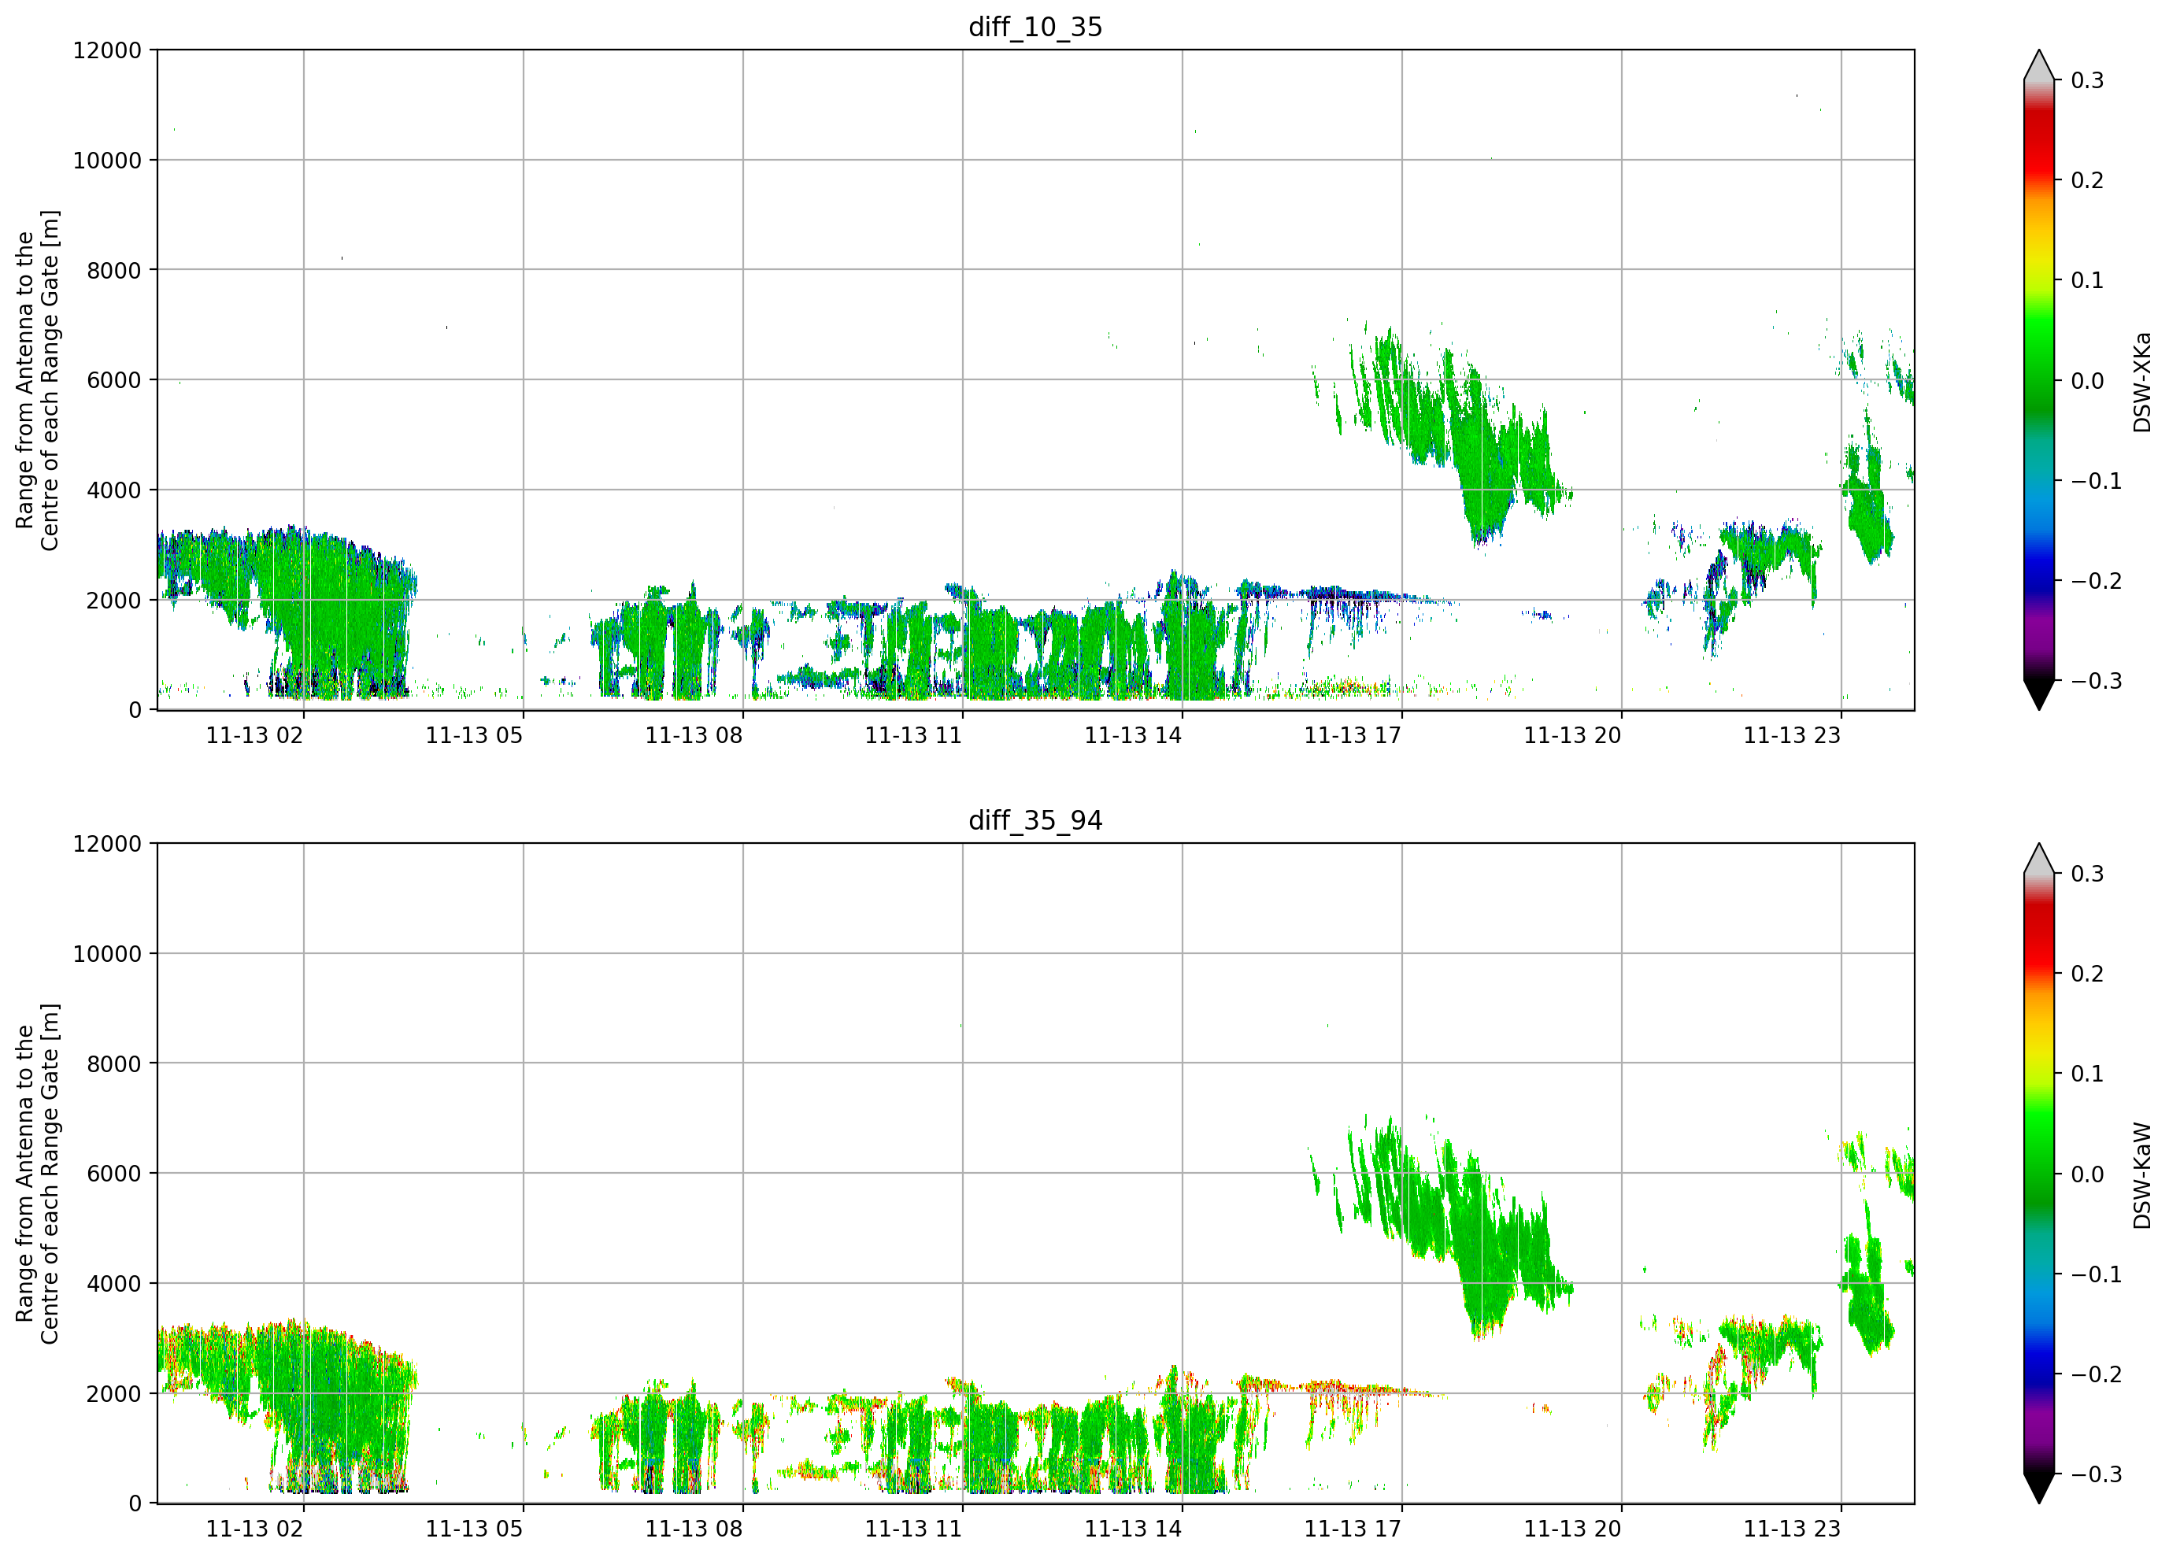Click the '4000' y-tick in diff_10_35 plot
This screenshot has width=2169, height=1557.
coord(114,490)
